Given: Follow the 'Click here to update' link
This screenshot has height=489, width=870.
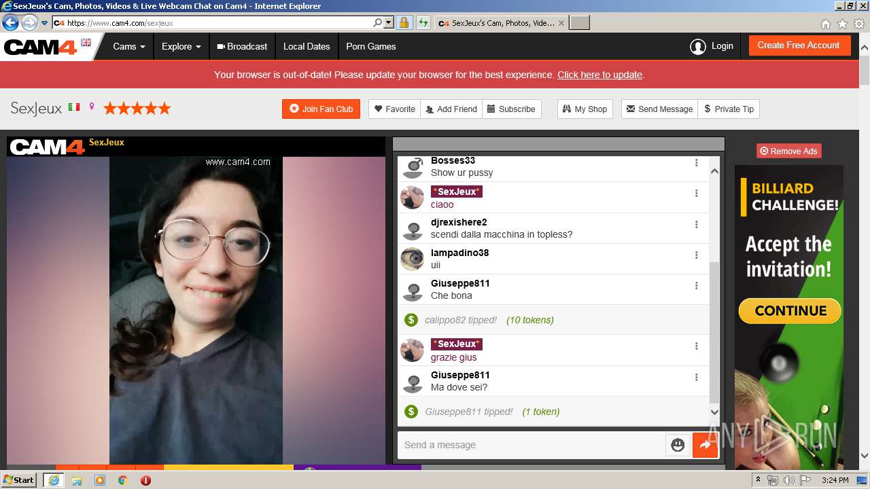Looking at the screenshot, I should click(599, 75).
